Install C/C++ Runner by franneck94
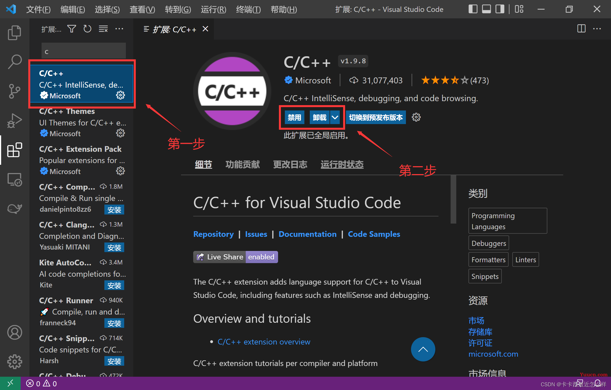The height and width of the screenshot is (390, 611). coord(114,323)
